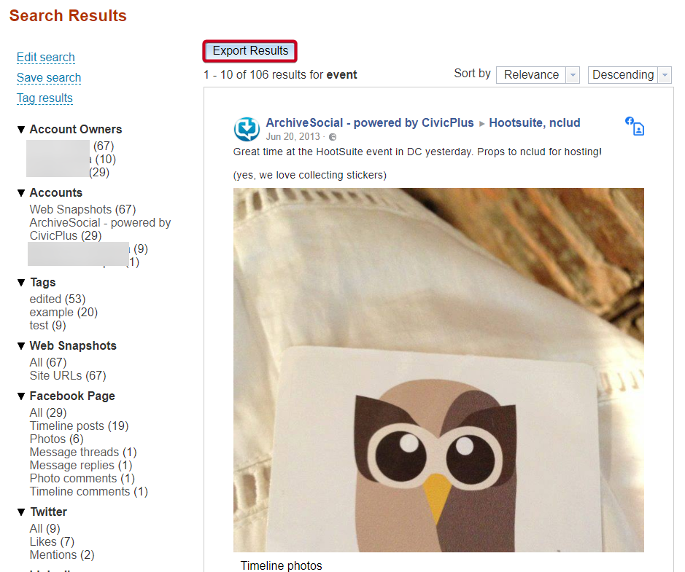Filter by Photos (6)
Viewport: 685px width, 572px height.
click(56, 439)
